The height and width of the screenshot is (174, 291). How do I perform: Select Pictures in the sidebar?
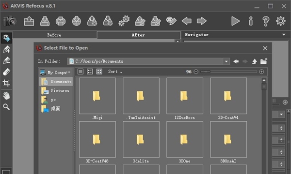(56, 90)
